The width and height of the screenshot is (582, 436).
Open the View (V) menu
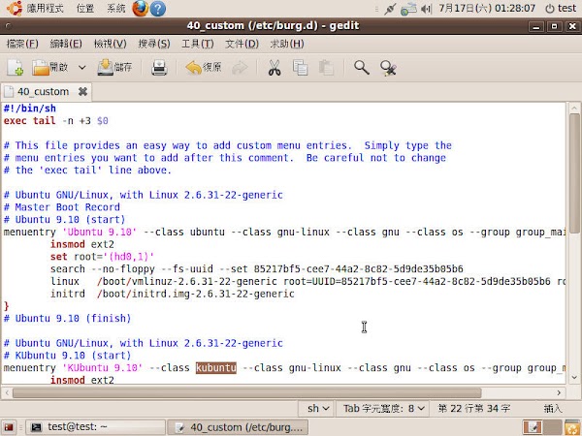point(111,44)
